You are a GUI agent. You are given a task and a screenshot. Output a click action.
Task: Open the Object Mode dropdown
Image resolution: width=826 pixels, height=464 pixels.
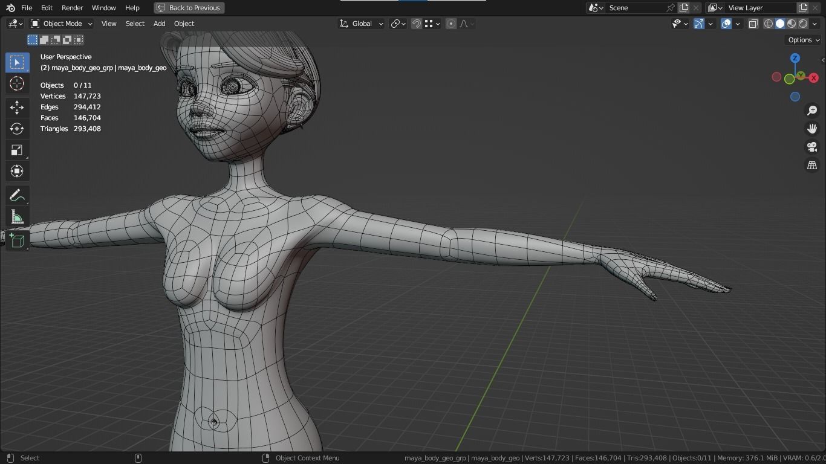(61, 24)
